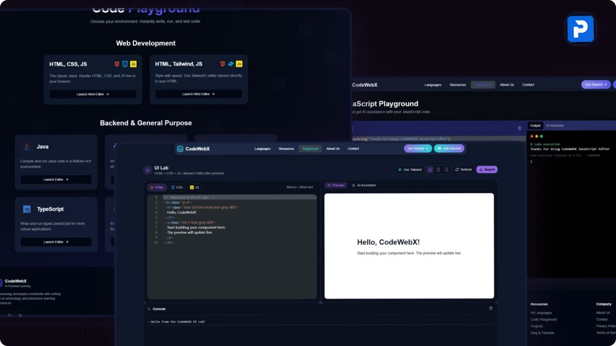Screen dimensions: 616x346
Task: Click the CodeWebX logo icon in the navbar
Action: tap(180, 148)
